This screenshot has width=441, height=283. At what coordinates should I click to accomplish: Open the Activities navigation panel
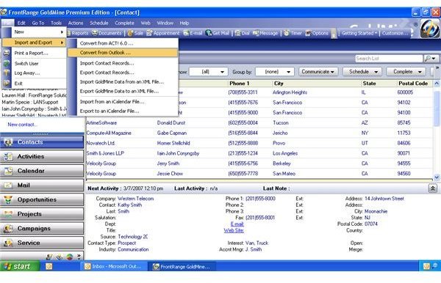tap(42, 156)
